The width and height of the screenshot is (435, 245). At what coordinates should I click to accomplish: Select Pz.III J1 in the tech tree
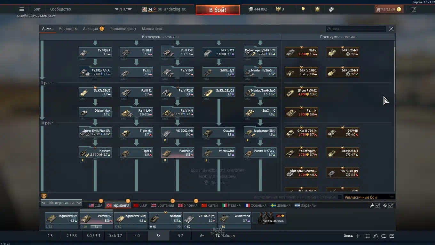[136, 92]
